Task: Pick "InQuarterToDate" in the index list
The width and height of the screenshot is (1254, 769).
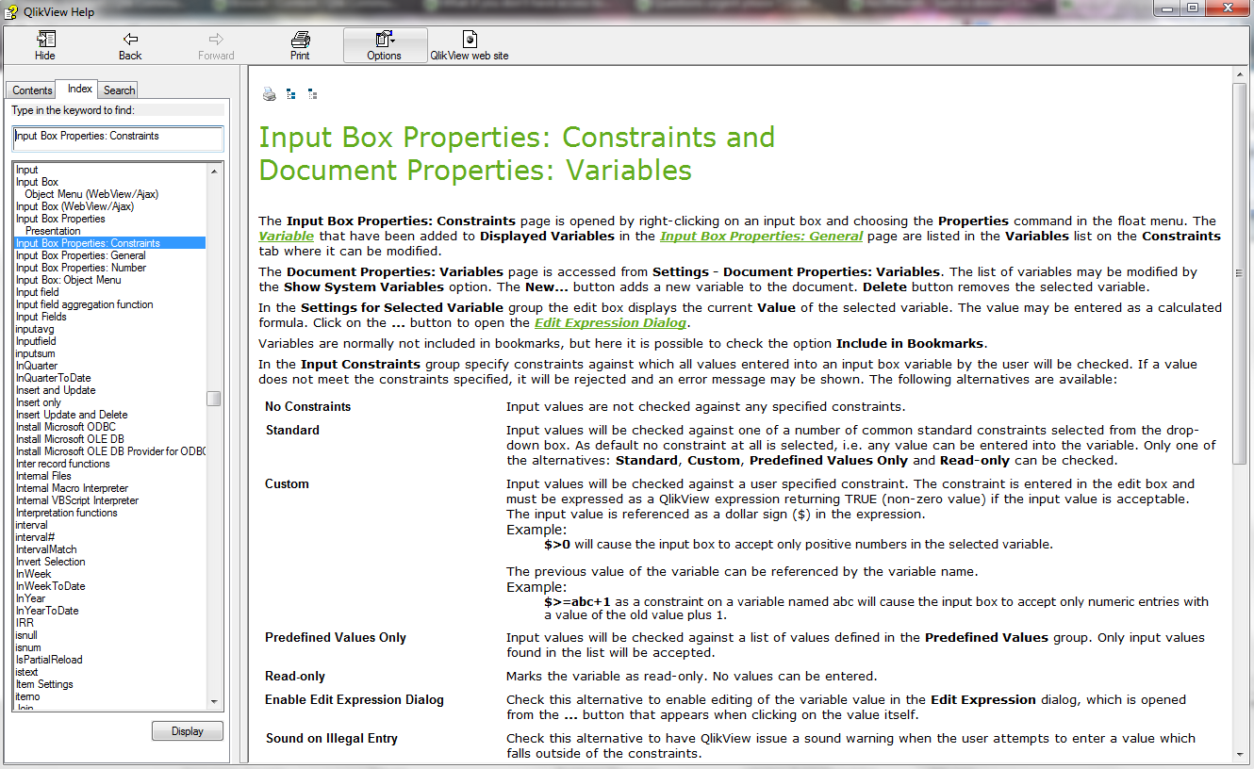Action: click(53, 378)
